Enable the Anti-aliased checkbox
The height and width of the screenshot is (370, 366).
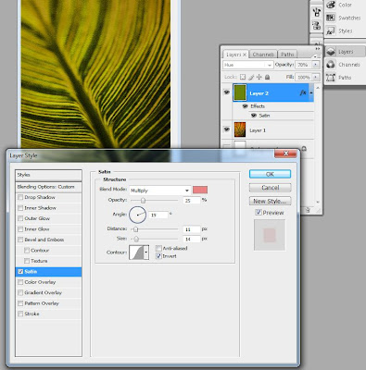pyautogui.click(x=158, y=248)
